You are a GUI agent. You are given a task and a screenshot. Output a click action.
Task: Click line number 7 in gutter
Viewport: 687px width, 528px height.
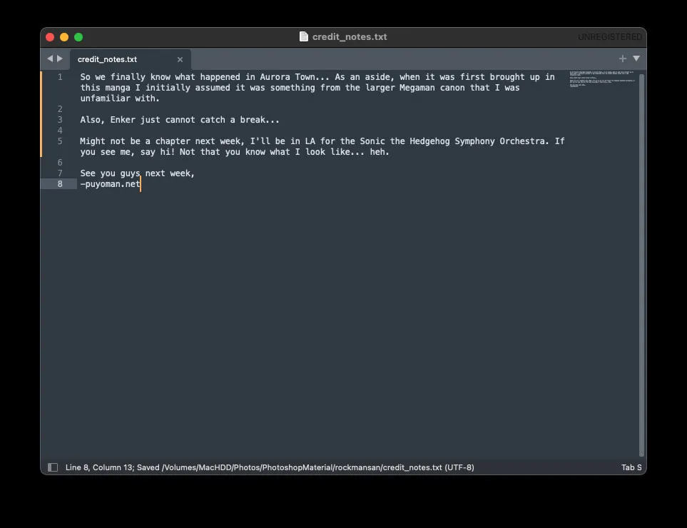[60, 173]
